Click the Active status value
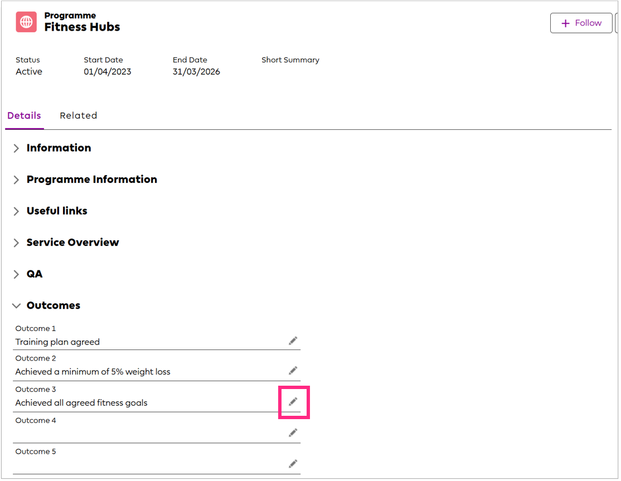The height and width of the screenshot is (481, 621). (x=29, y=71)
